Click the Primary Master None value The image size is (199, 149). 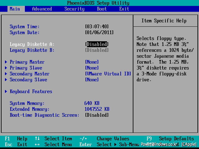pyautogui.click(x=92, y=62)
